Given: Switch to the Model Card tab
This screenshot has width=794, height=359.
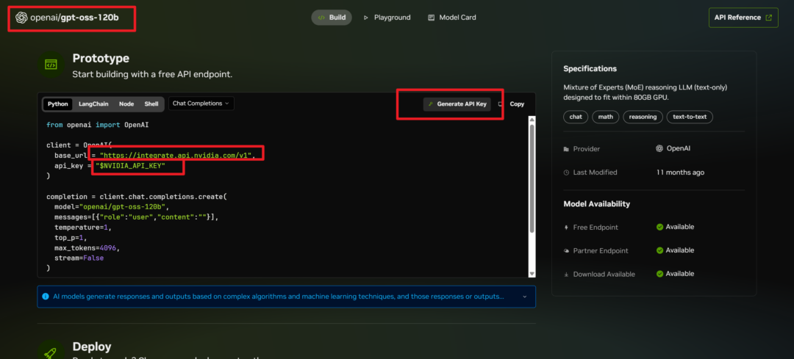Looking at the screenshot, I should click(x=451, y=18).
